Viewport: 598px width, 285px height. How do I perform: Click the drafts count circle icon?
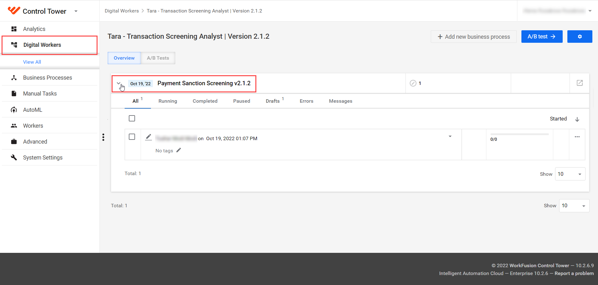tap(413, 83)
